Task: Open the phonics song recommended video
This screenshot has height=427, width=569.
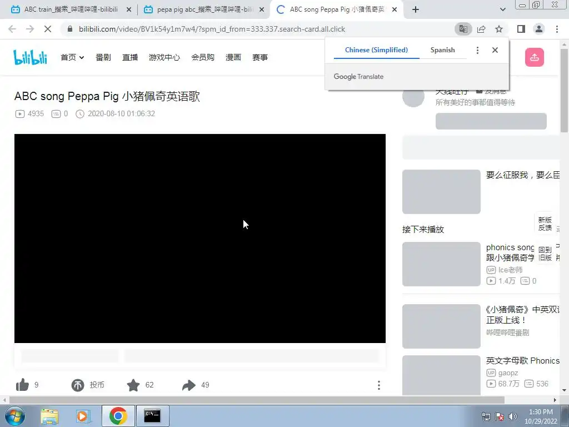Action: (510, 252)
